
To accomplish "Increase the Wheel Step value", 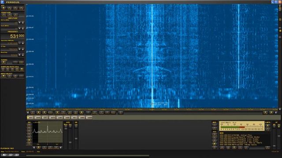I will (x=22, y=55).
